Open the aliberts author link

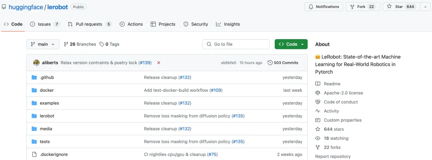coord(50,63)
